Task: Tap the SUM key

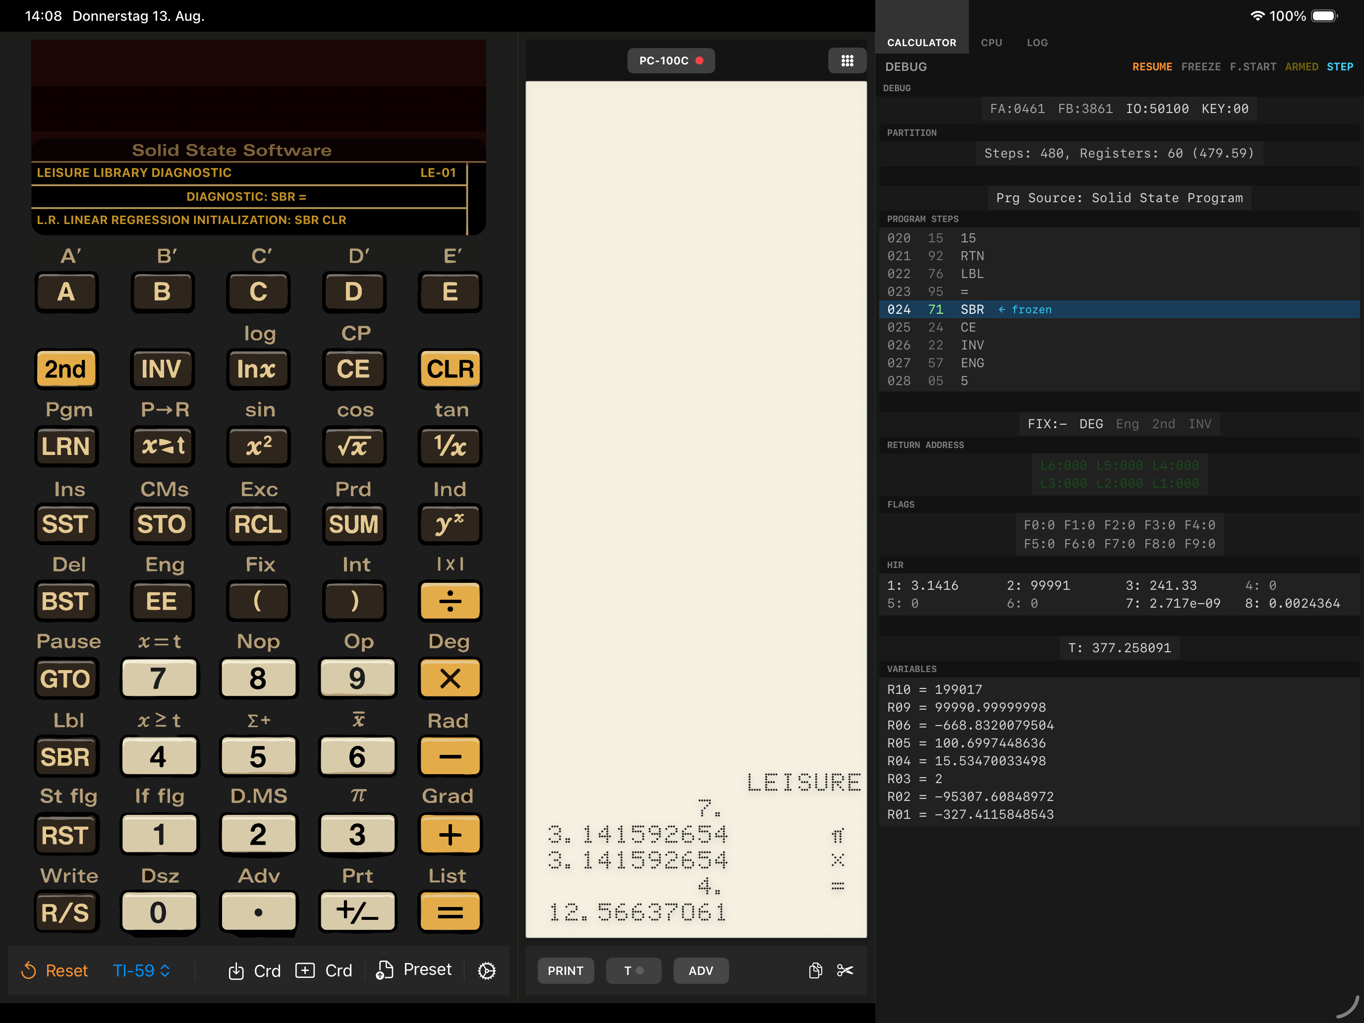Action: (354, 523)
